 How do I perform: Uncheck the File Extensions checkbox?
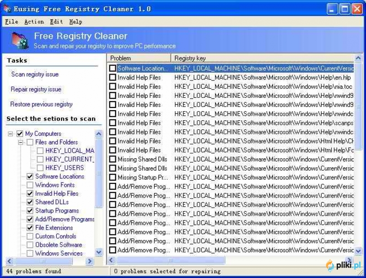tap(30, 228)
